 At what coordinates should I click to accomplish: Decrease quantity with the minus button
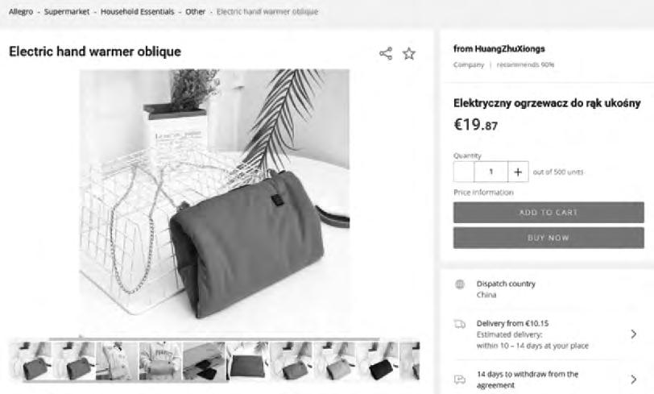464,172
